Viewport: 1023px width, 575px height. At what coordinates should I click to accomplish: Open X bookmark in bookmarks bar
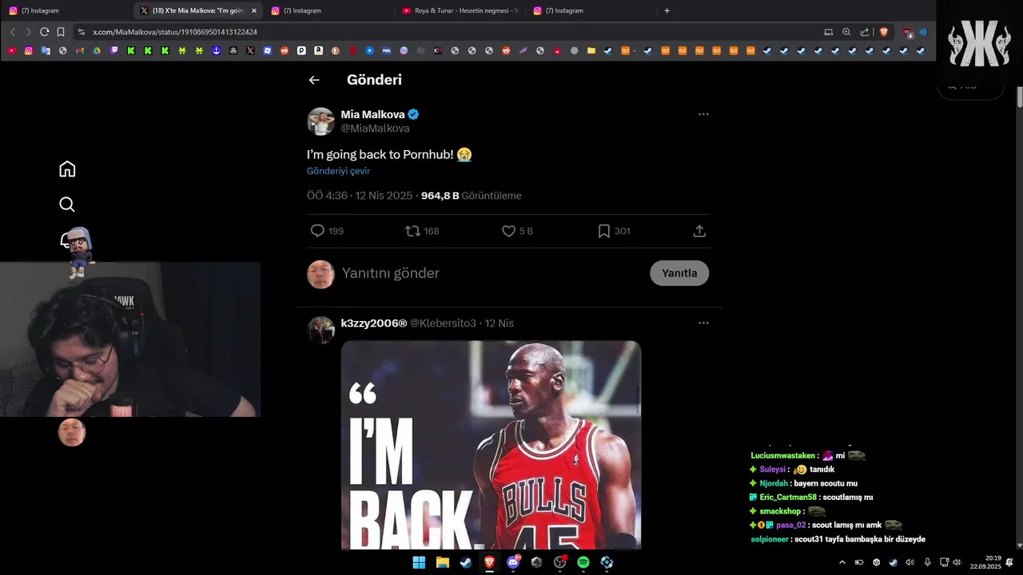(250, 50)
